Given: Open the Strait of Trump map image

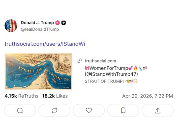Looking at the screenshot, I should click(x=39, y=71).
